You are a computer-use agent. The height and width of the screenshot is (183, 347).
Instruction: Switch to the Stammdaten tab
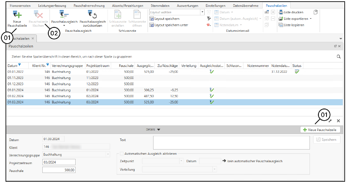coord(160,6)
